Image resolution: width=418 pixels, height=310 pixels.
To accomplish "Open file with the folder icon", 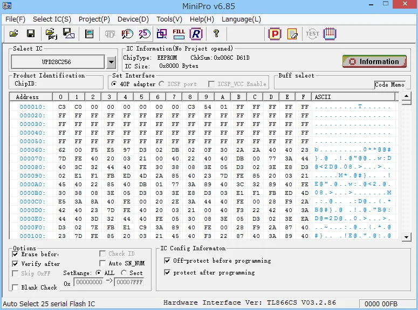I will (14, 33).
